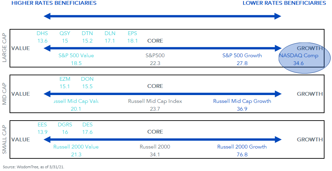
Task: Select the DLN ticker label
Action: (x=110, y=33)
